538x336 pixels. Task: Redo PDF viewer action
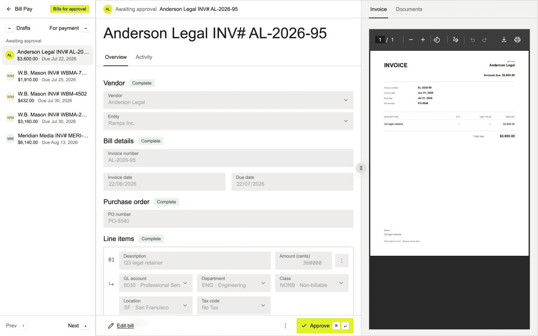click(x=485, y=40)
